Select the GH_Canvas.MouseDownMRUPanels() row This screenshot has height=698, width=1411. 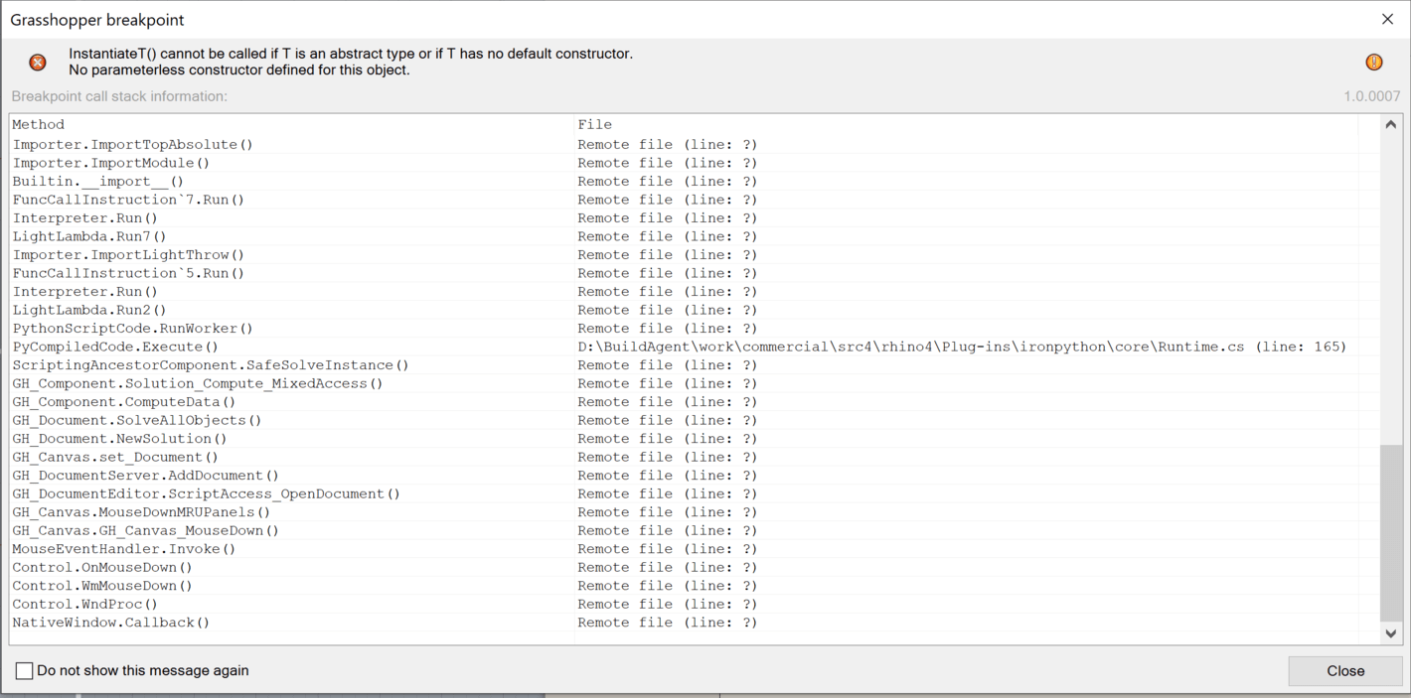684,512
